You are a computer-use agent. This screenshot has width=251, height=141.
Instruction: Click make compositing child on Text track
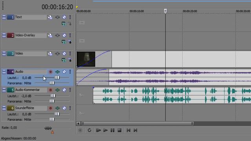[x=70, y=24]
